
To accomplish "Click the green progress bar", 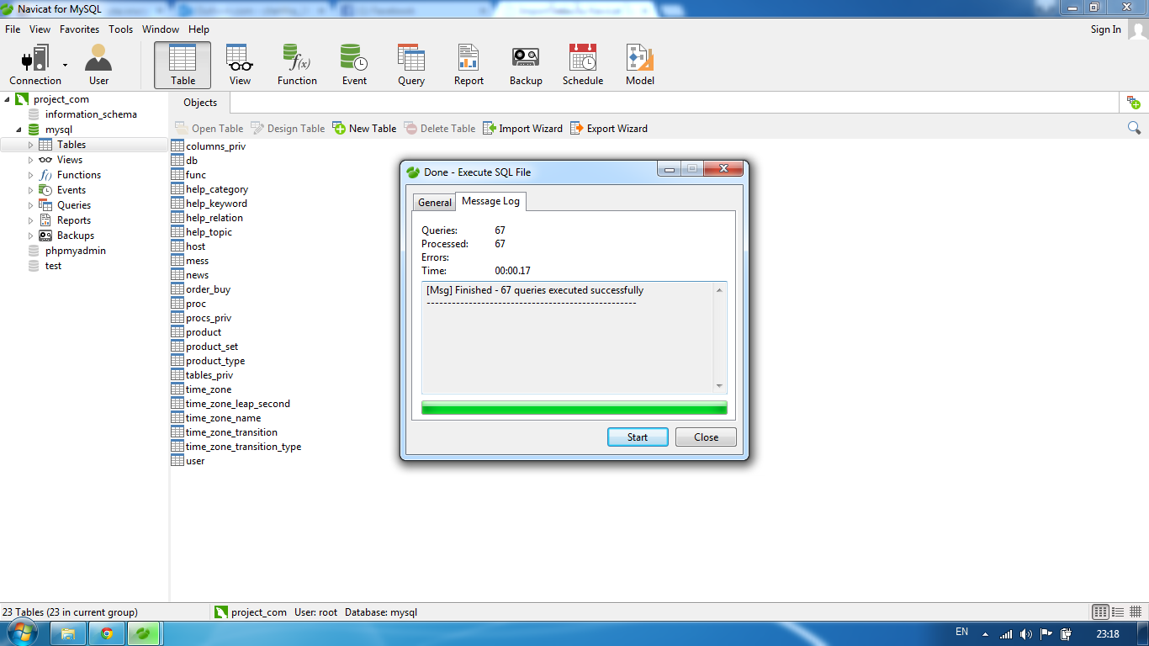I will click(574, 408).
